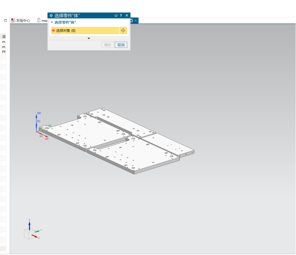Click the crosshair select-object icon
This screenshot has height=255, width=296.
click(123, 31)
